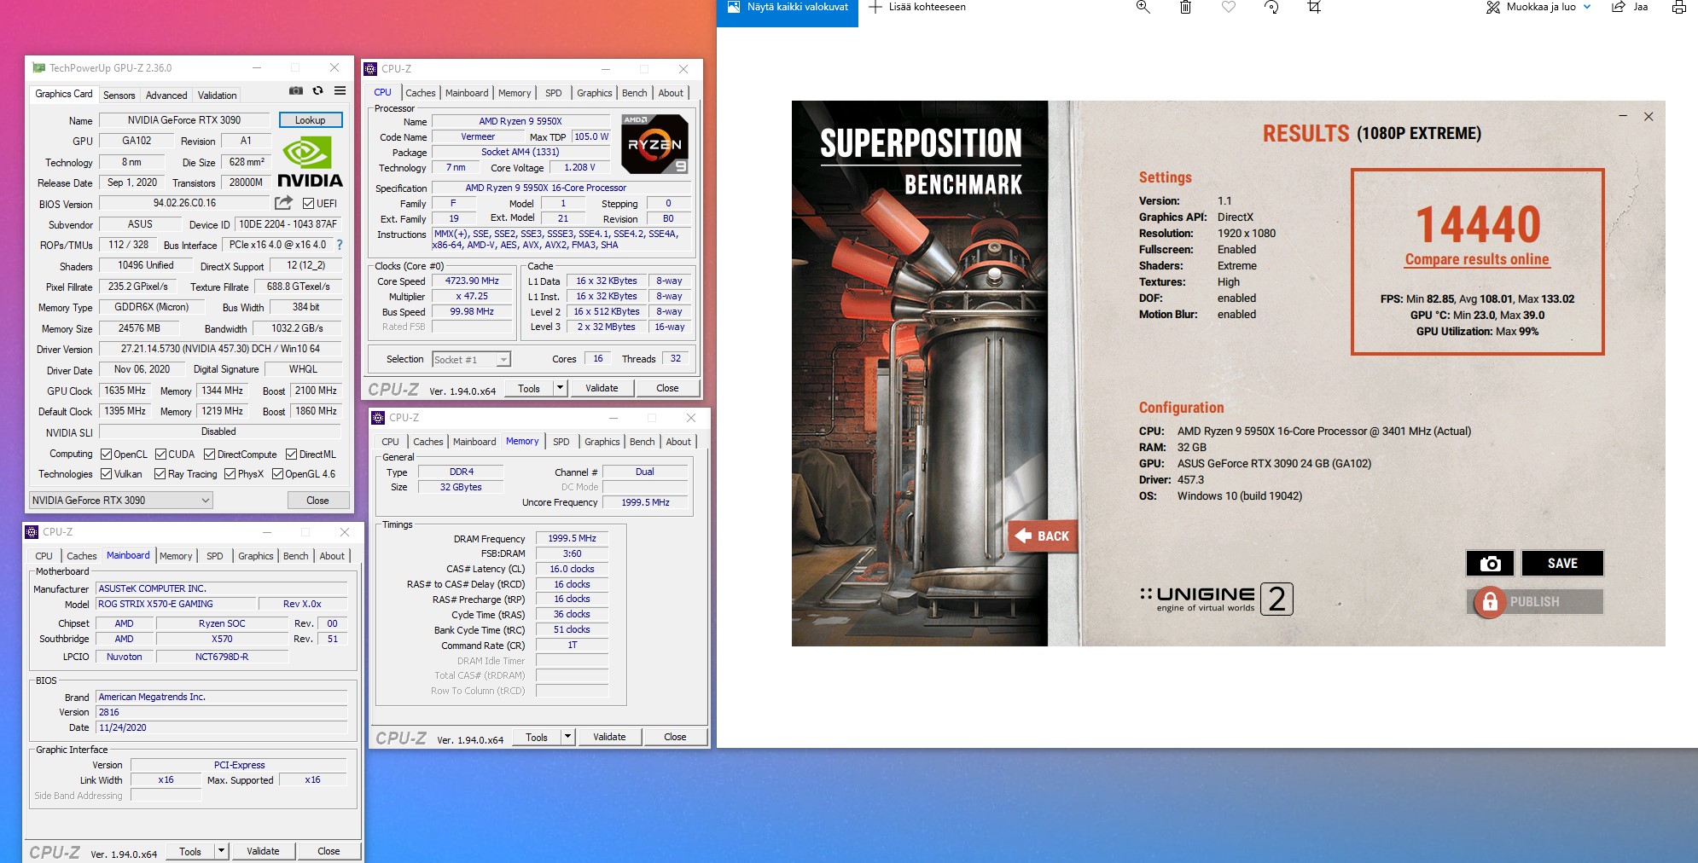Image resolution: width=1698 pixels, height=863 pixels.
Task: Click the zoom magnifier icon in Photos
Action: [x=1143, y=7]
